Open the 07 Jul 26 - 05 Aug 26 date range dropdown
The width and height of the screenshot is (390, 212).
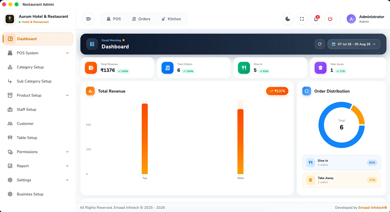[x=354, y=44]
